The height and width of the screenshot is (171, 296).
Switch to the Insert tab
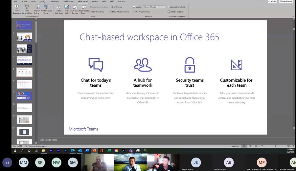34,1
